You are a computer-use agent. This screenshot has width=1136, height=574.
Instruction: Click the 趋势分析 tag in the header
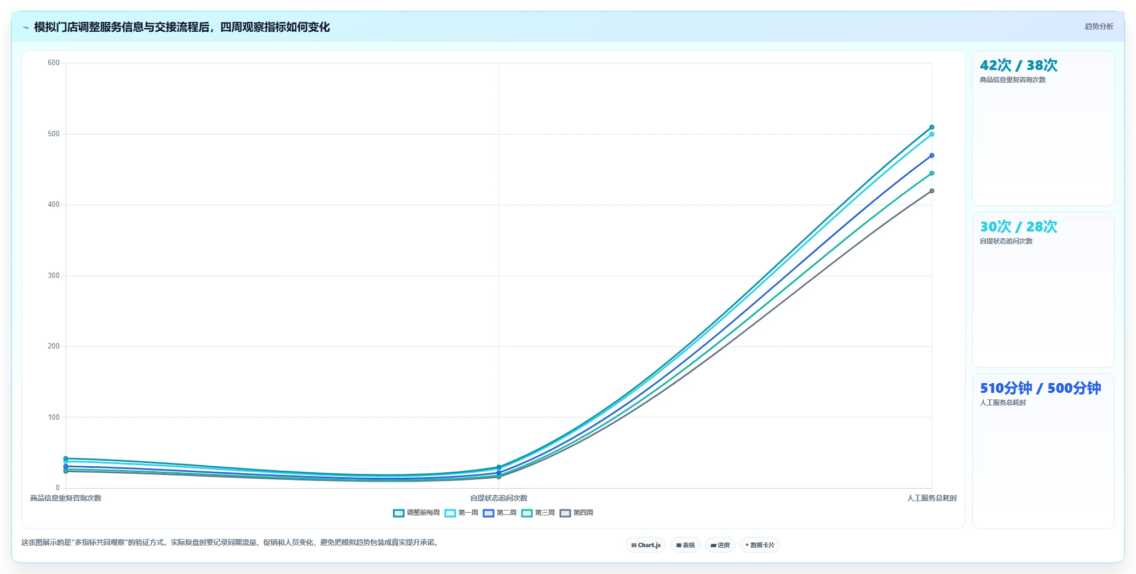[x=1099, y=26]
